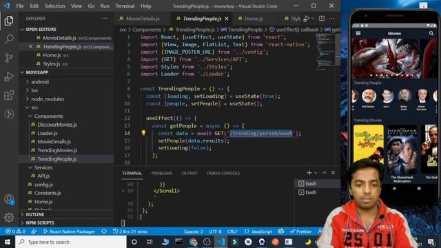Screen dimensions: 441x248
Task: Click the editor minimap
Action: (325, 52)
